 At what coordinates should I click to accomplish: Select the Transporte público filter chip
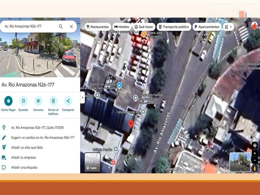pyautogui.click(x=174, y=27)
